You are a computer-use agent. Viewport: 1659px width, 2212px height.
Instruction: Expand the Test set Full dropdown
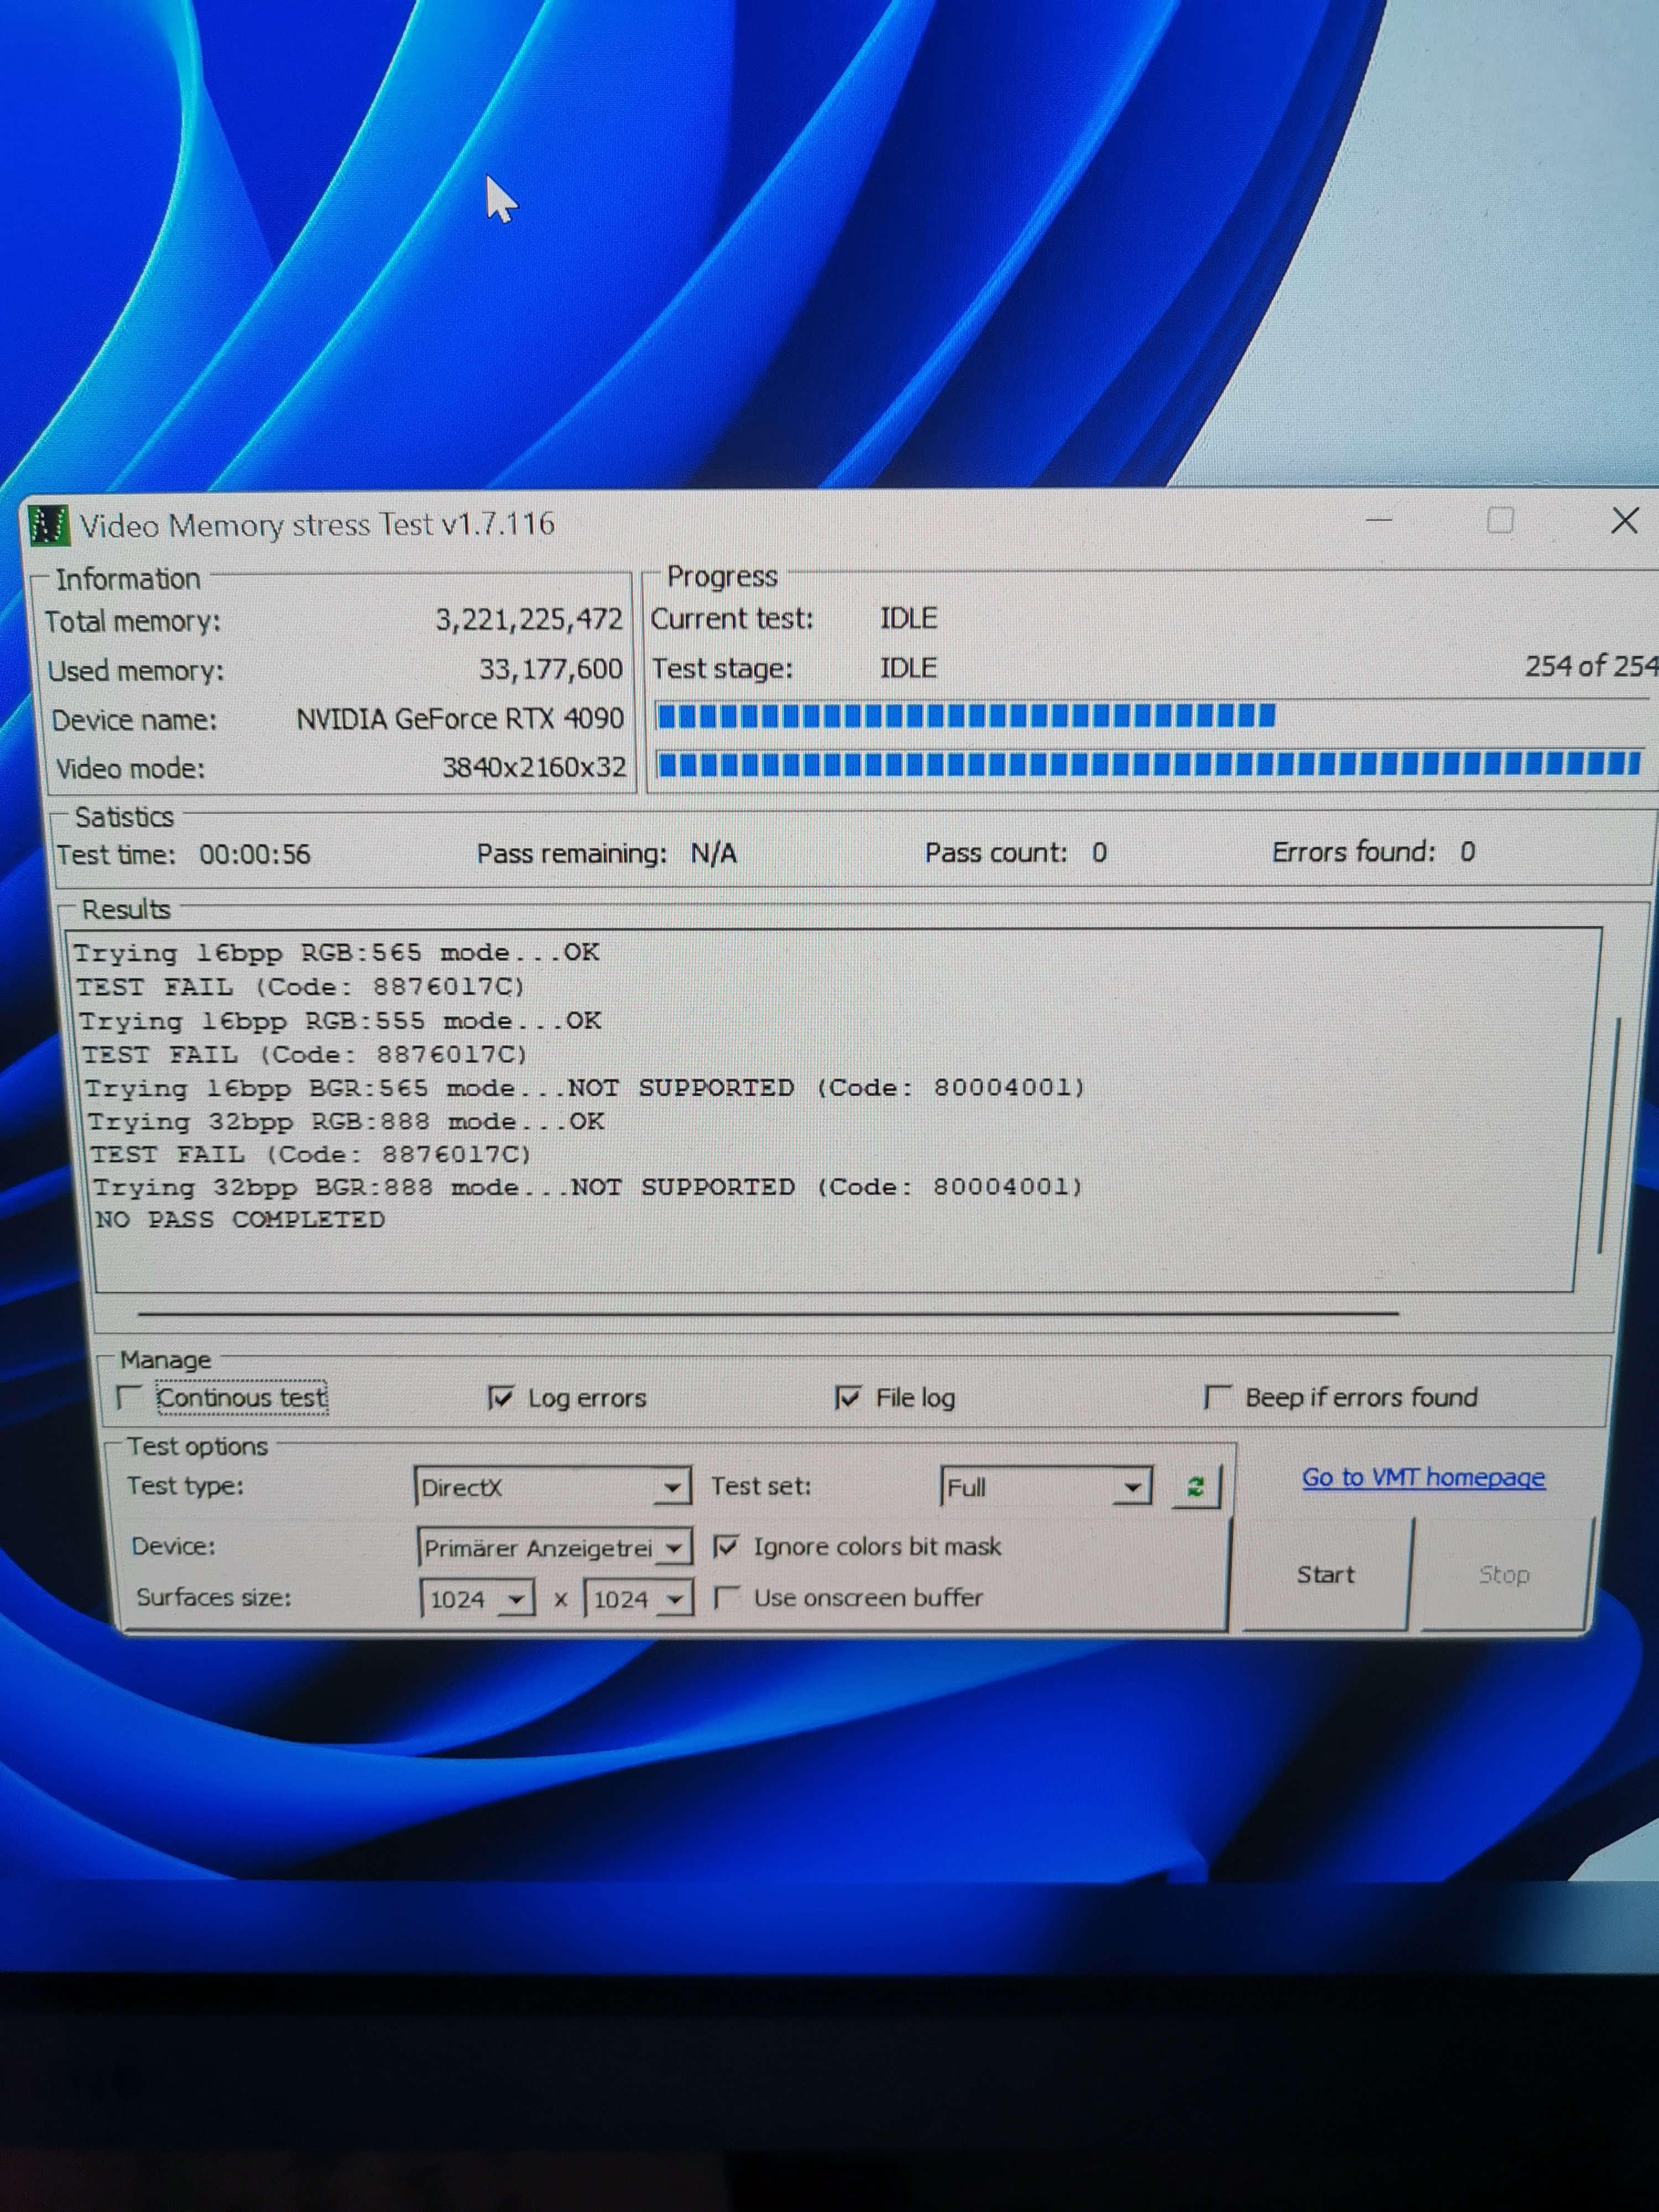click(x=1132, y=1488)
